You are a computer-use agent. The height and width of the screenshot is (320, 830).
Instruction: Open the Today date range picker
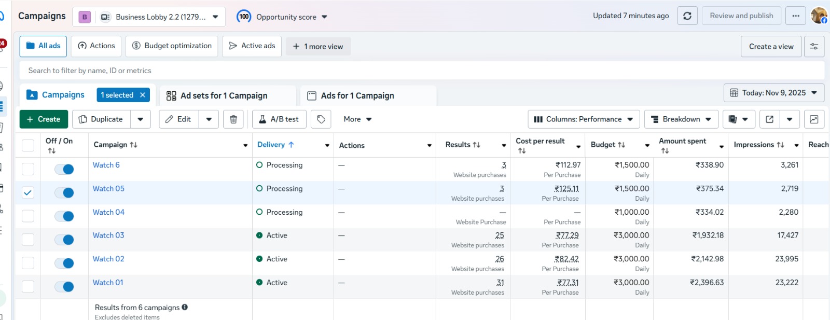pyautogui.click(x=773, y=93)
